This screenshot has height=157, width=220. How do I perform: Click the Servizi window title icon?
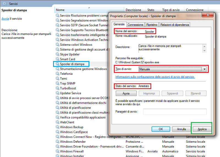5,4
